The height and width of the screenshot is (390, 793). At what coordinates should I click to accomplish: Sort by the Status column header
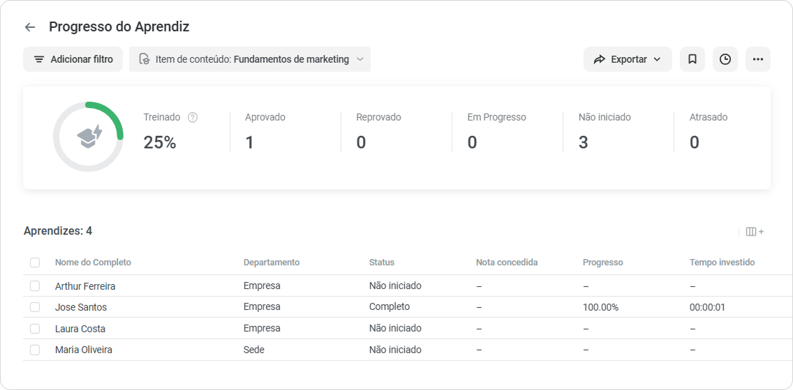pyautogui.click(x=382, y=263)
